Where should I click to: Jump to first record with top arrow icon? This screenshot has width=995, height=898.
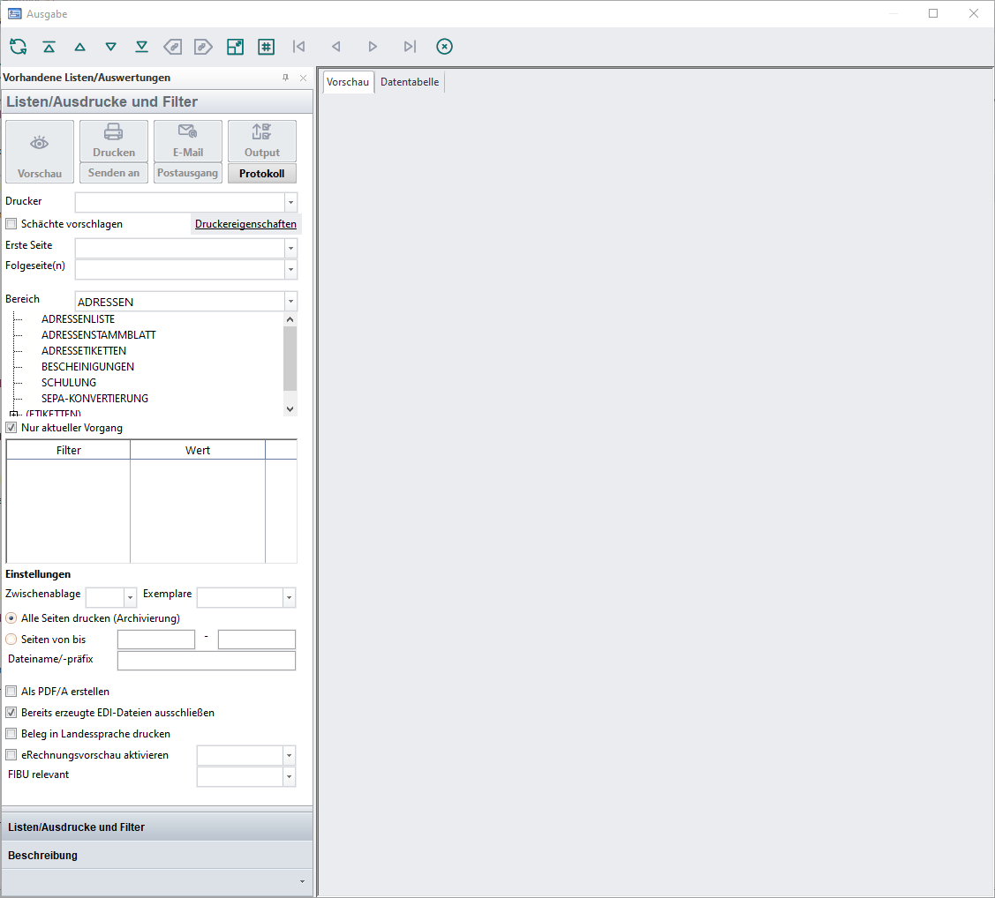pos(49,47)
